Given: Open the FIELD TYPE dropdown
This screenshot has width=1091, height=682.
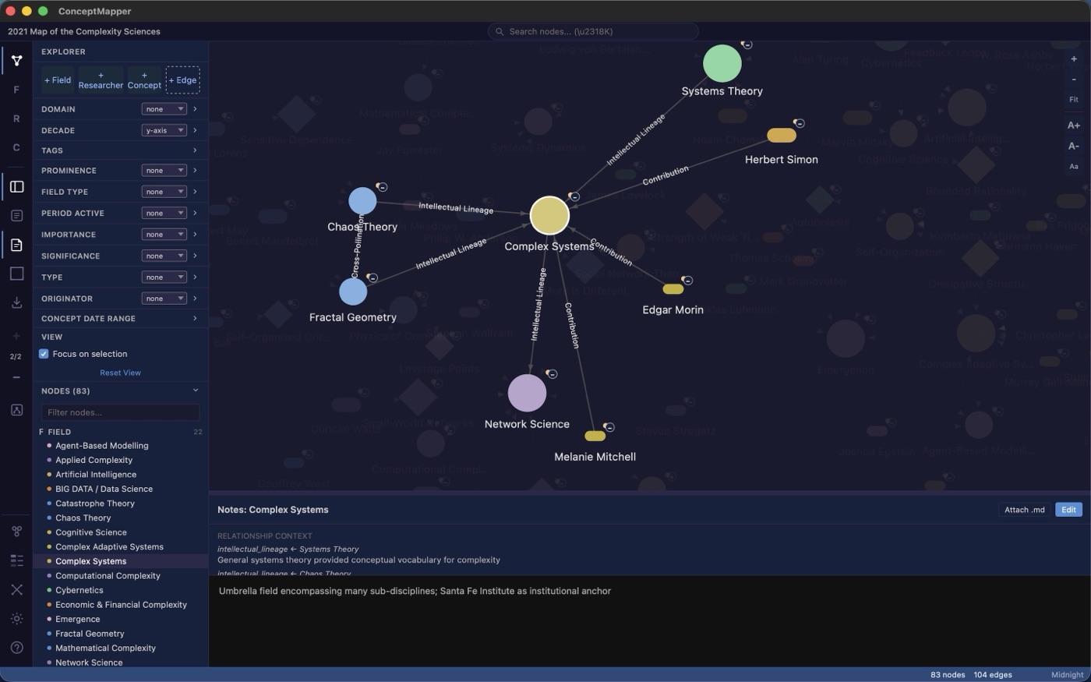Looking at the screenshot, I should click(164, 192).
